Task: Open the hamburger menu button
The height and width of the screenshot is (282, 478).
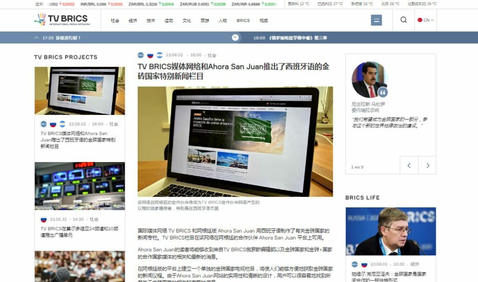Action: pyautogui.click(x=376, y=20)
